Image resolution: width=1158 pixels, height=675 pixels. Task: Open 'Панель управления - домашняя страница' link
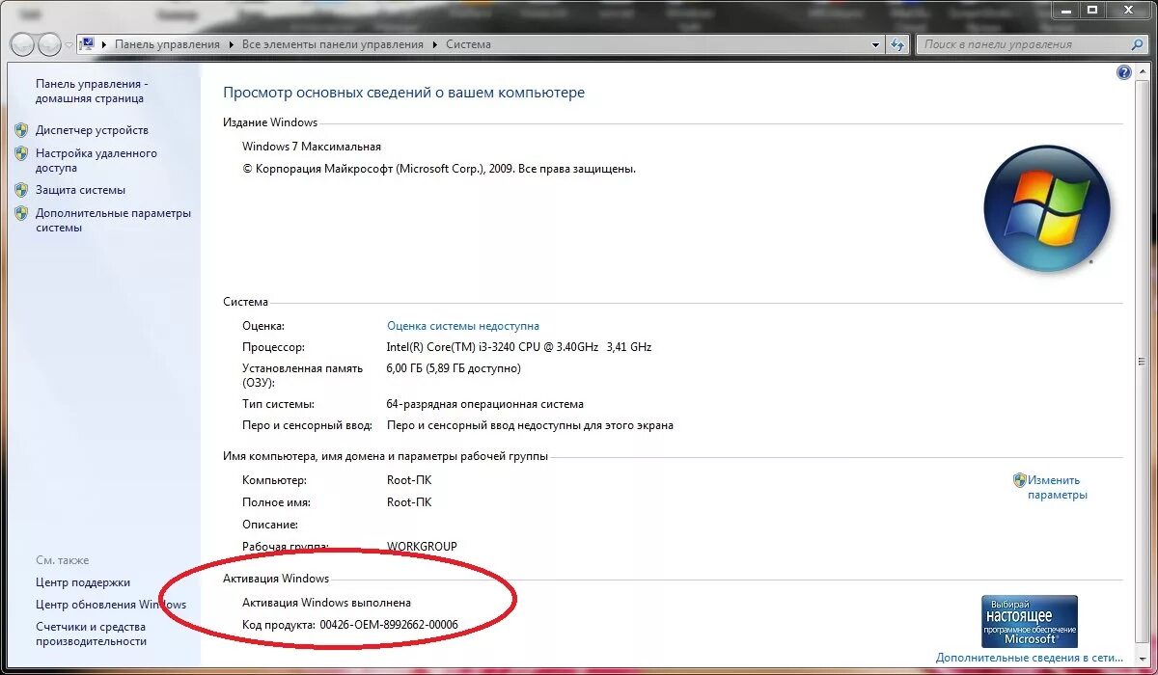coord(92,91)
